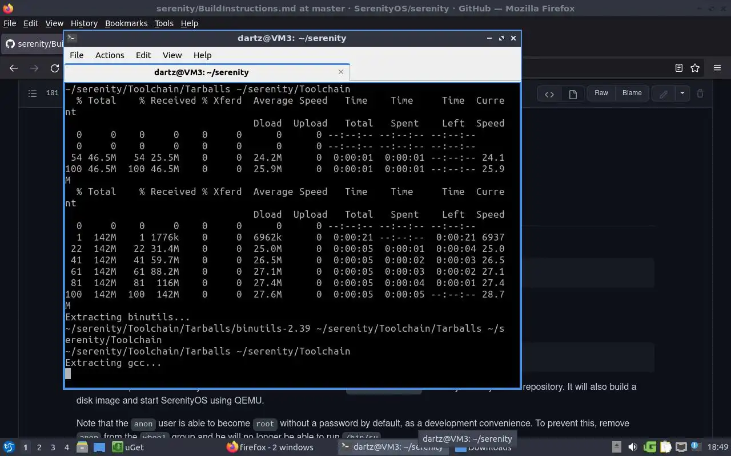Open the Firefox hamburger menu

[717, 68]
